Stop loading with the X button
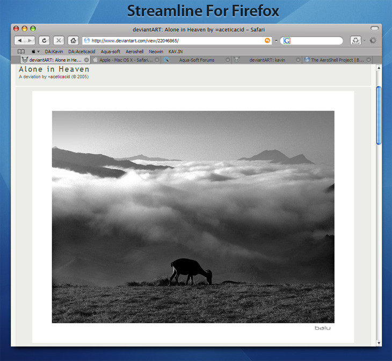 pyautogui.click(x=59, y=40)
